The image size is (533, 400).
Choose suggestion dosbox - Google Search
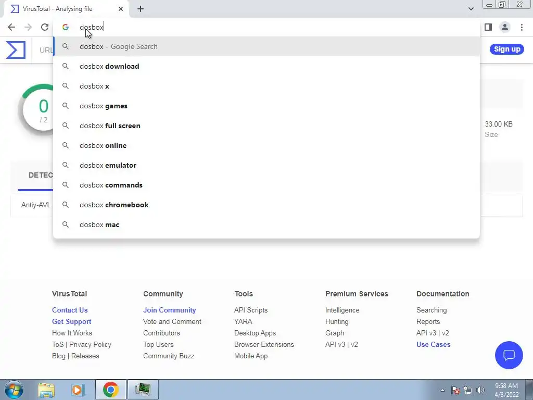click(x=266, y=46)
